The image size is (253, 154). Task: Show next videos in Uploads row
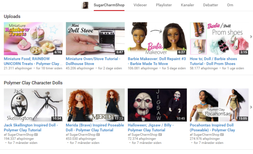coord(251,37)
